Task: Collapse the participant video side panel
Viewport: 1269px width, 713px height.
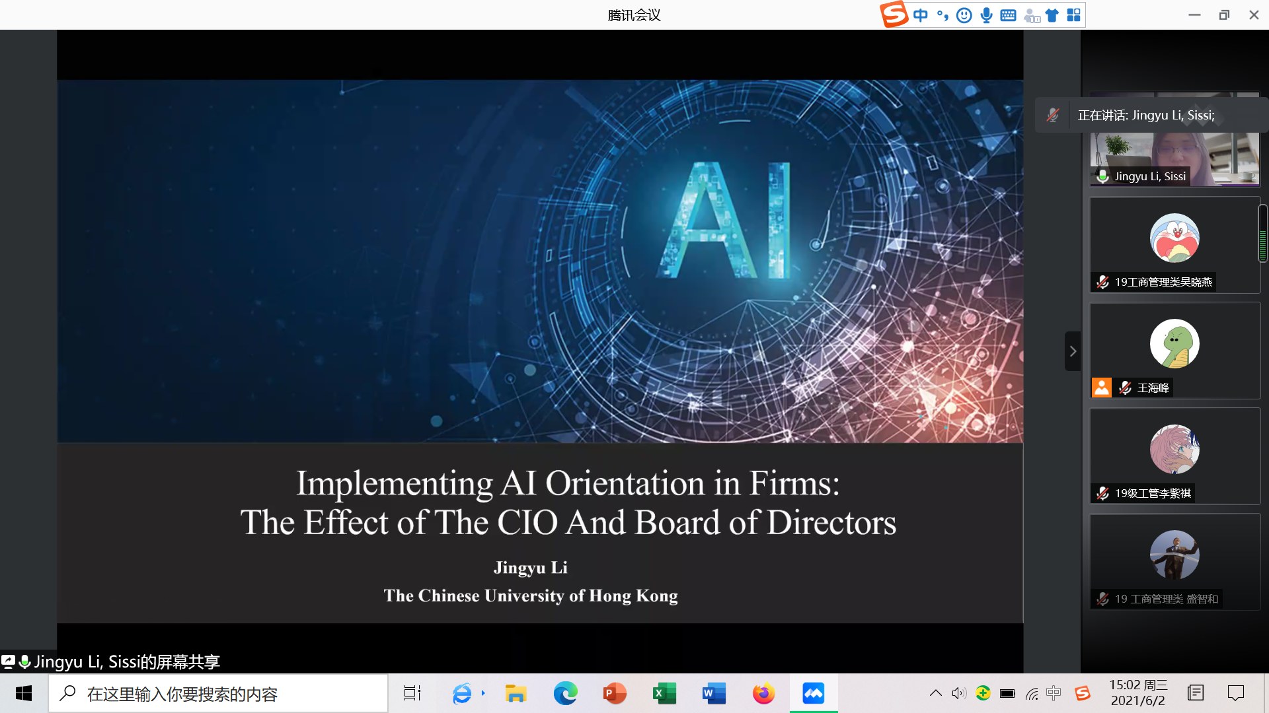Action: (x=1072, y=351)
